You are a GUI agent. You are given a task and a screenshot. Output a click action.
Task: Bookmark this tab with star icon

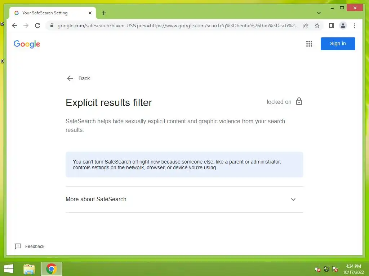coord(317,26)
